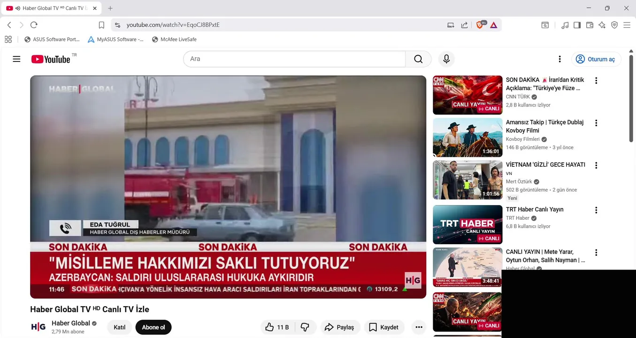Click the 2,79 Mn abone subscriber count
This screenshot has height=338, width=636.
68,331
